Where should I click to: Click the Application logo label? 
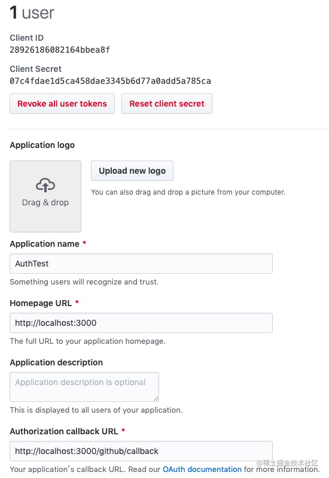(x=42, y=145)
